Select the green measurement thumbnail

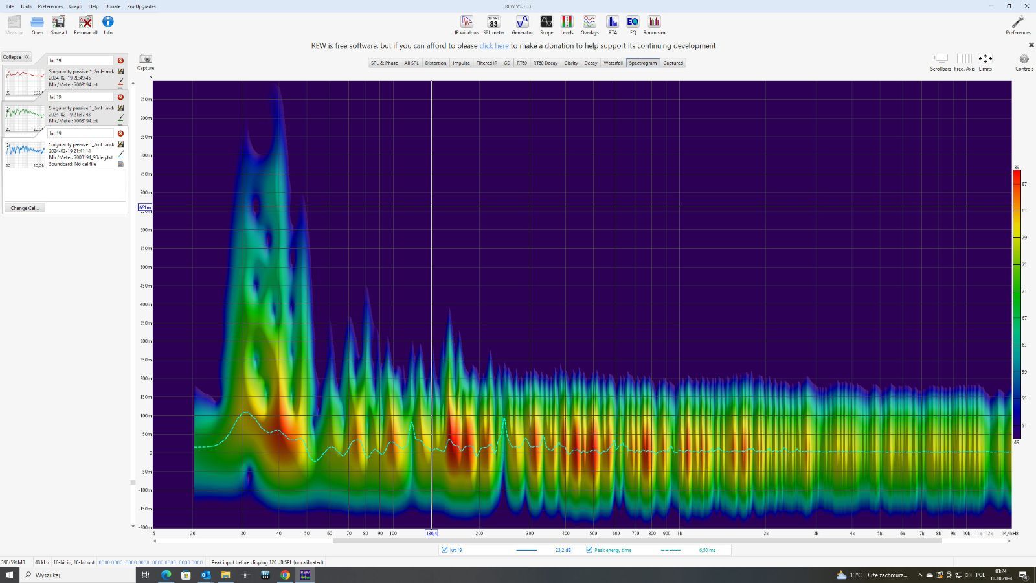[x=25, y=117]
